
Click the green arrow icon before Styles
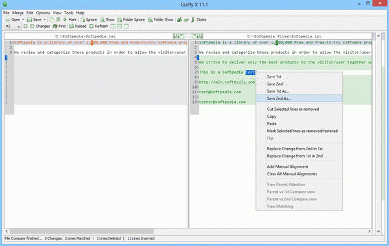pyautogui.click(x=186, y=19)
